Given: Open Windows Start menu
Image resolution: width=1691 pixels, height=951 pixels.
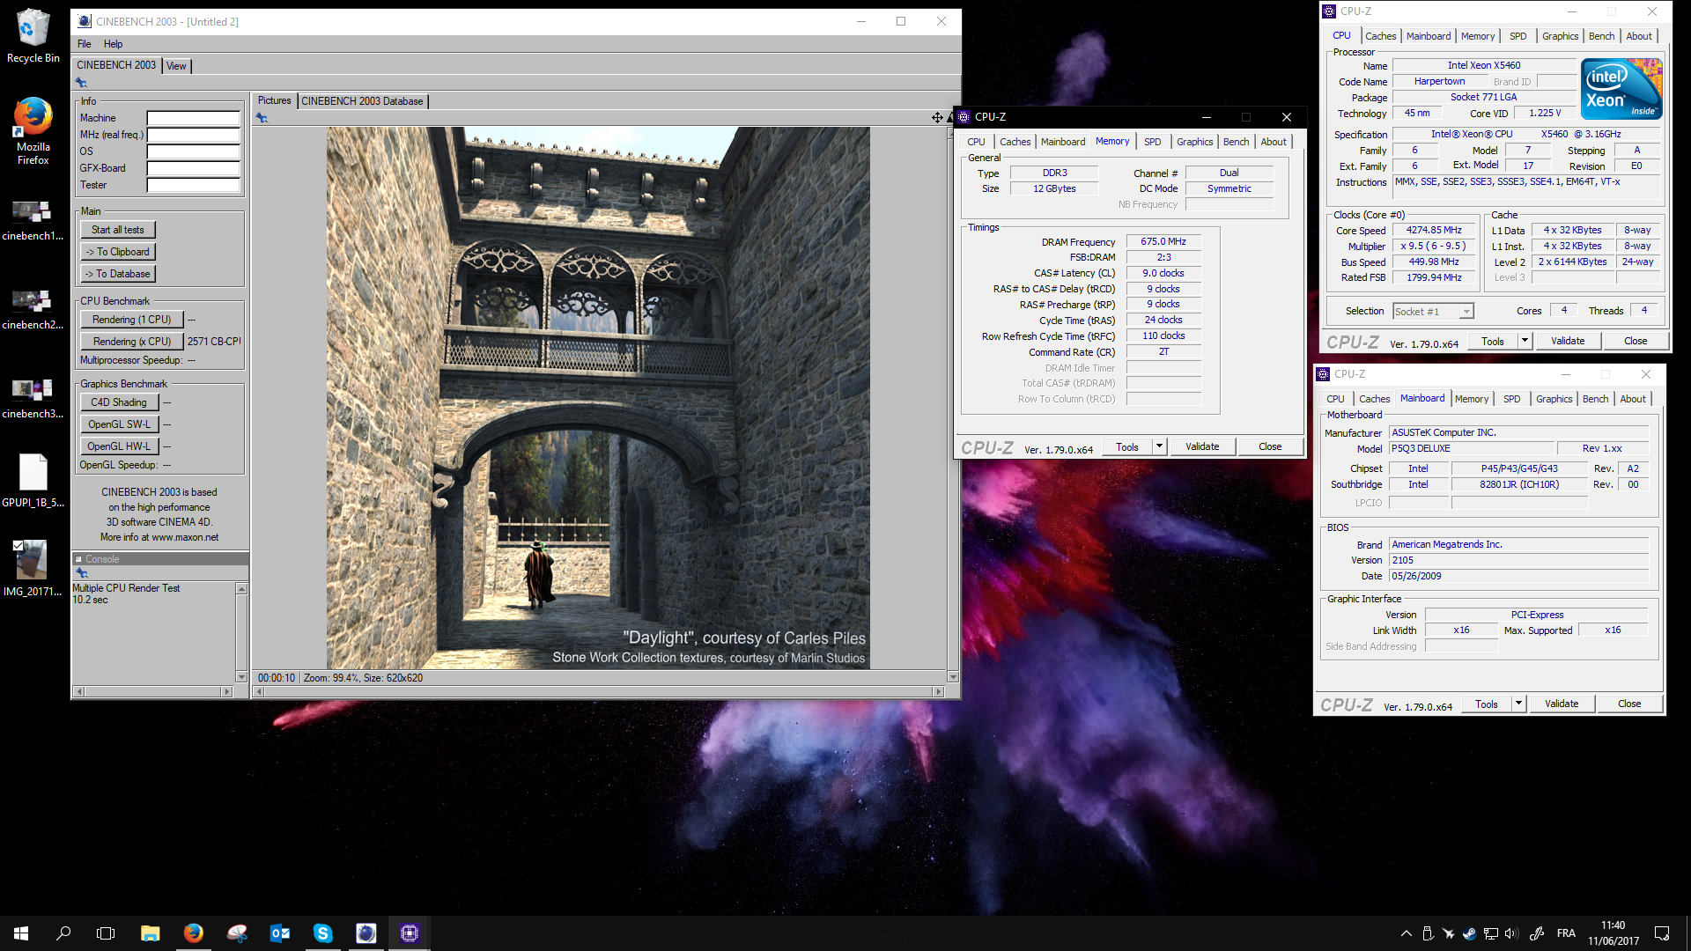Looking at the screenshot, I should click(21, 933).
